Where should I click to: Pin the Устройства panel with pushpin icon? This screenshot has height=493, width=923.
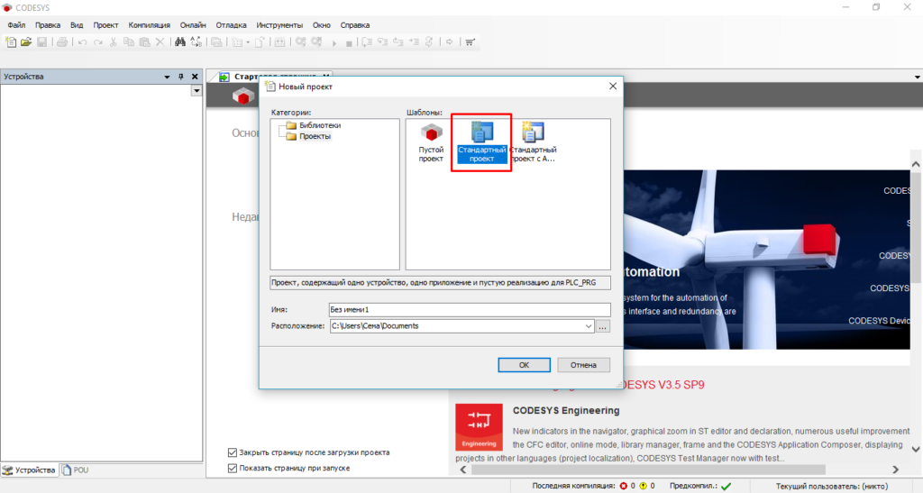[x=180, y=77]
